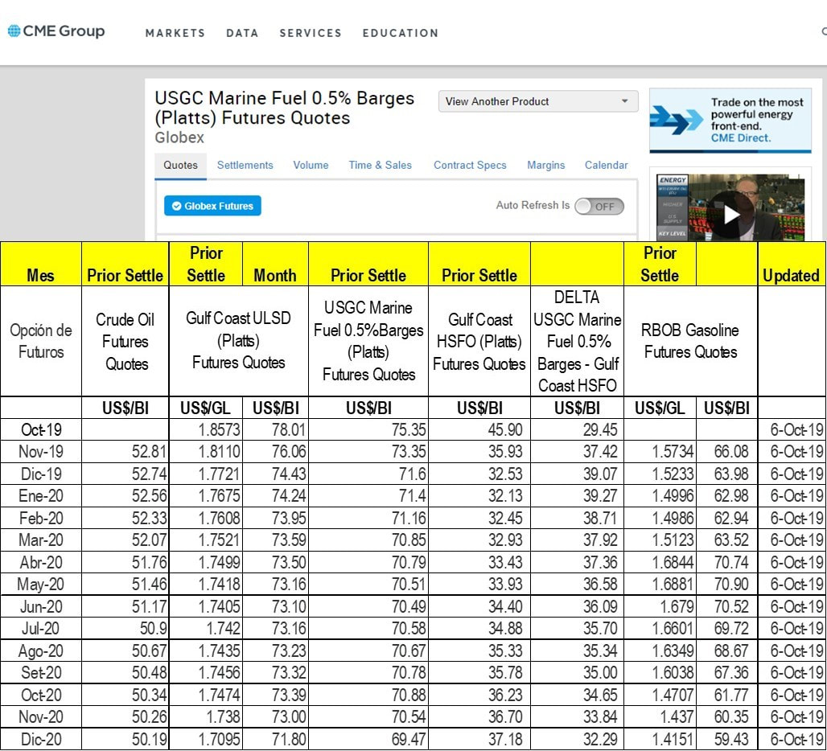Open the DATA menu

(242, 33)
